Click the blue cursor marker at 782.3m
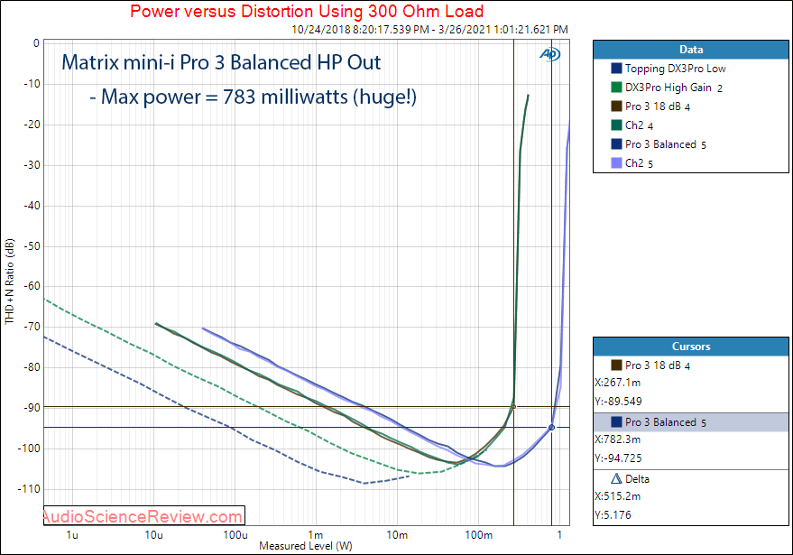The width and height of the screenshot is (793, 555). click(x=552, y=428)
